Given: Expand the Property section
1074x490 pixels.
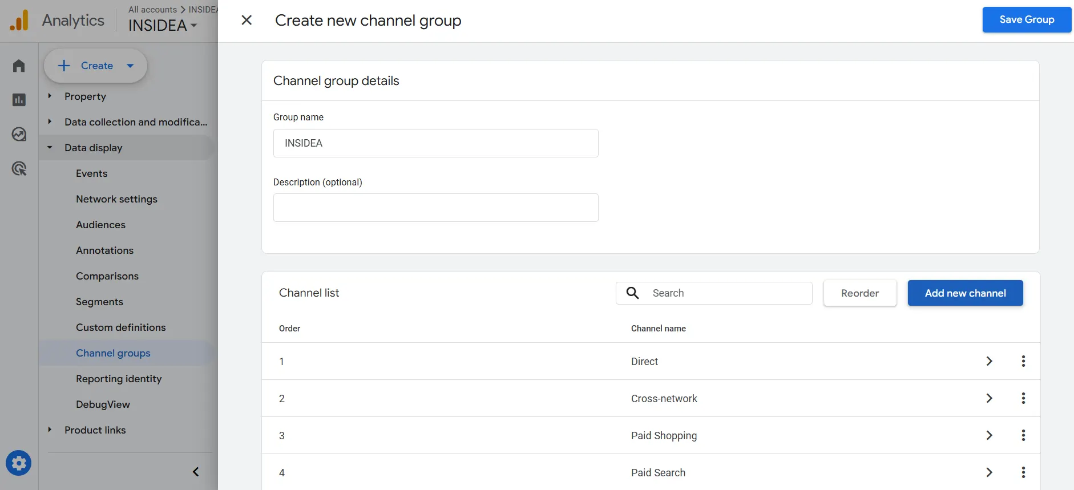Looking at the screenshot, I should pyautogui.click(x=50, y=96).
